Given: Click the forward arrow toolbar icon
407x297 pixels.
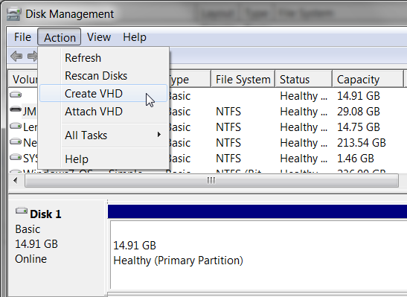Looking at the screenshot, I should (x=33, y=57).
